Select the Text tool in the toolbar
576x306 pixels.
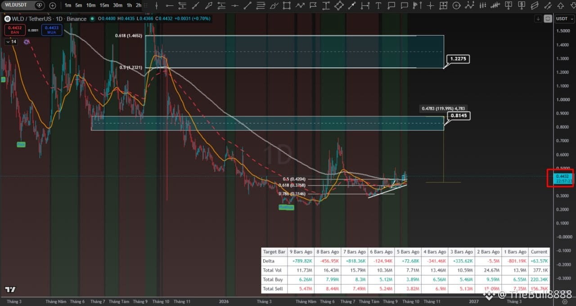(378, 5)
